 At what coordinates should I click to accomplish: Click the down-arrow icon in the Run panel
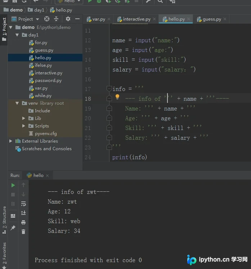pyautogui.click(x=23, y=194)
